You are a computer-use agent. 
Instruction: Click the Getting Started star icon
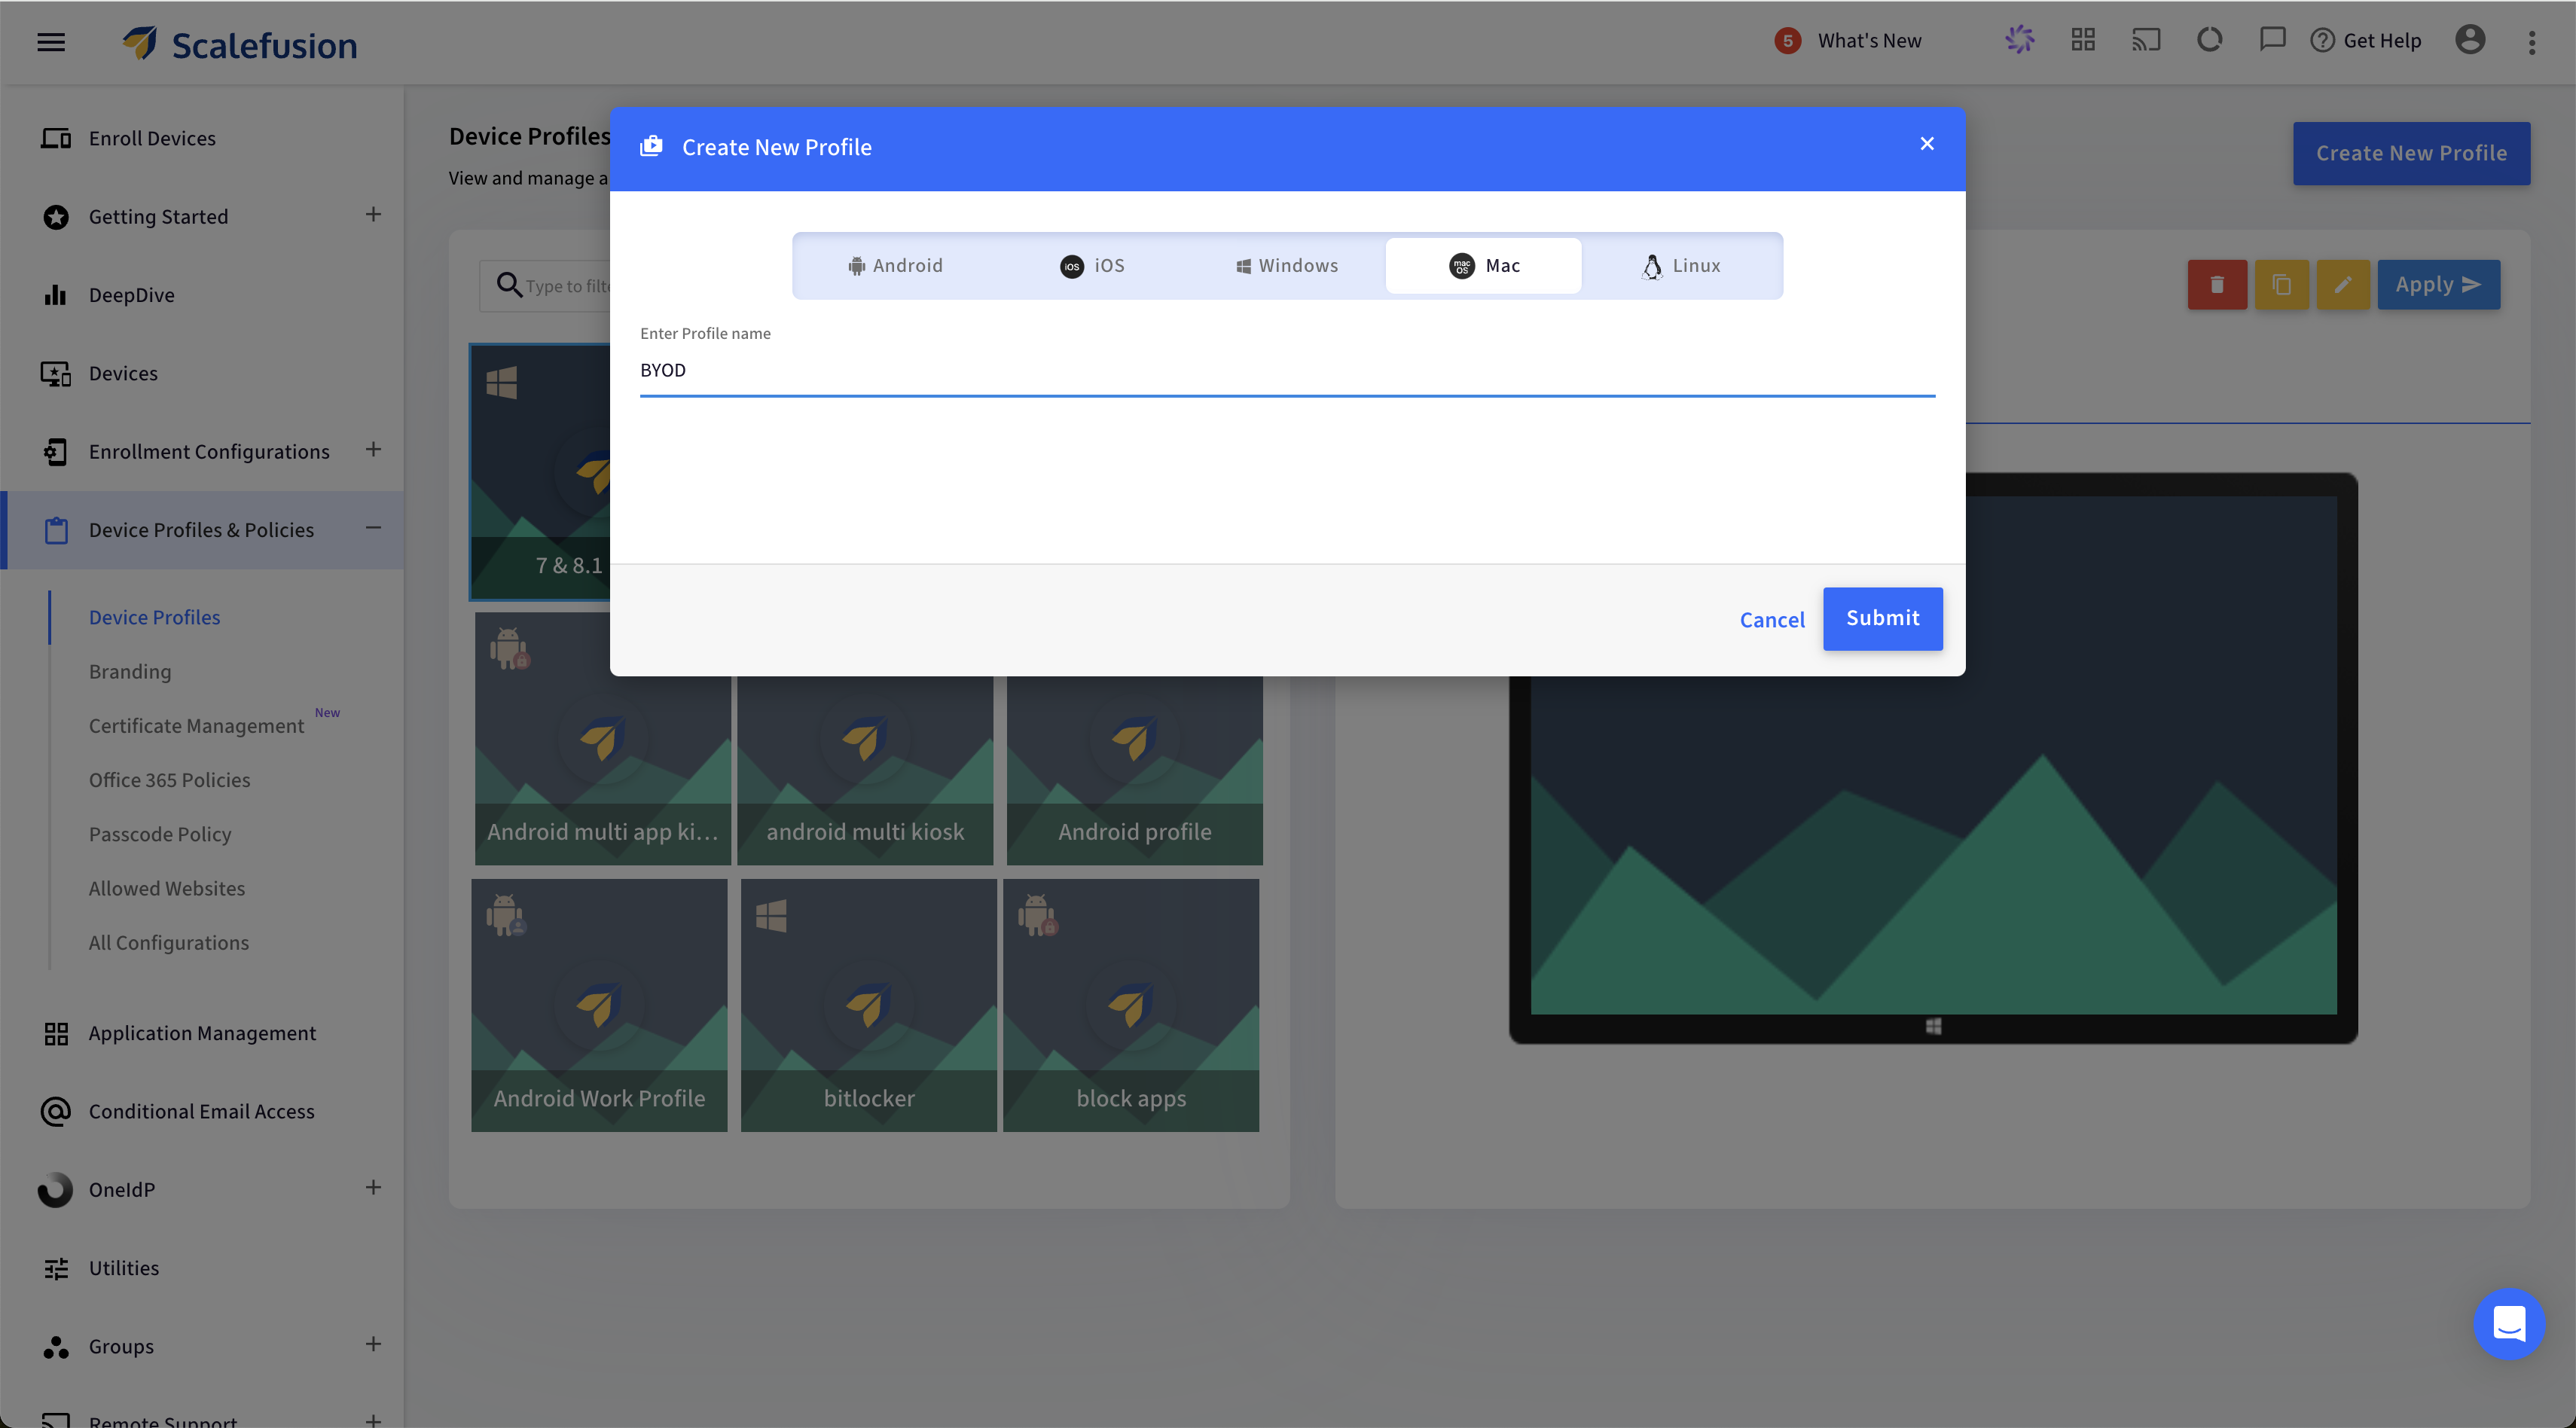pos(56,217)
